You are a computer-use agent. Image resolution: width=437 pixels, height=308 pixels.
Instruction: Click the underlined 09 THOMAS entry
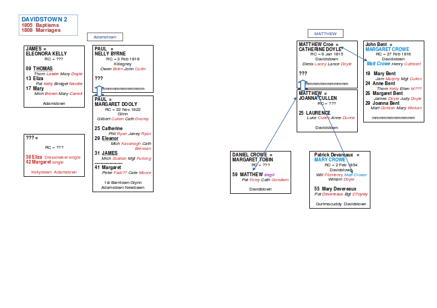[x=39, y=69]
